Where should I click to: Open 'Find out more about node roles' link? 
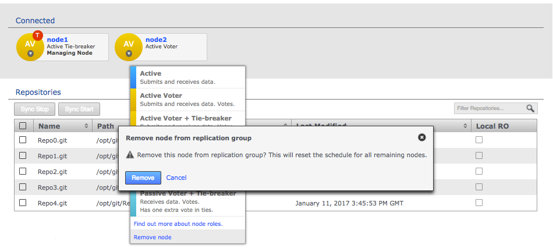pyautogui.click(x=178, y=224)
